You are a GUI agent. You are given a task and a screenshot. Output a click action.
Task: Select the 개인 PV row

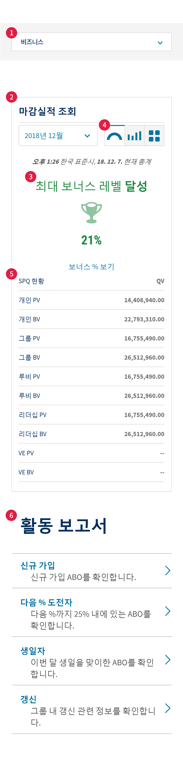(x=91, y=300)
